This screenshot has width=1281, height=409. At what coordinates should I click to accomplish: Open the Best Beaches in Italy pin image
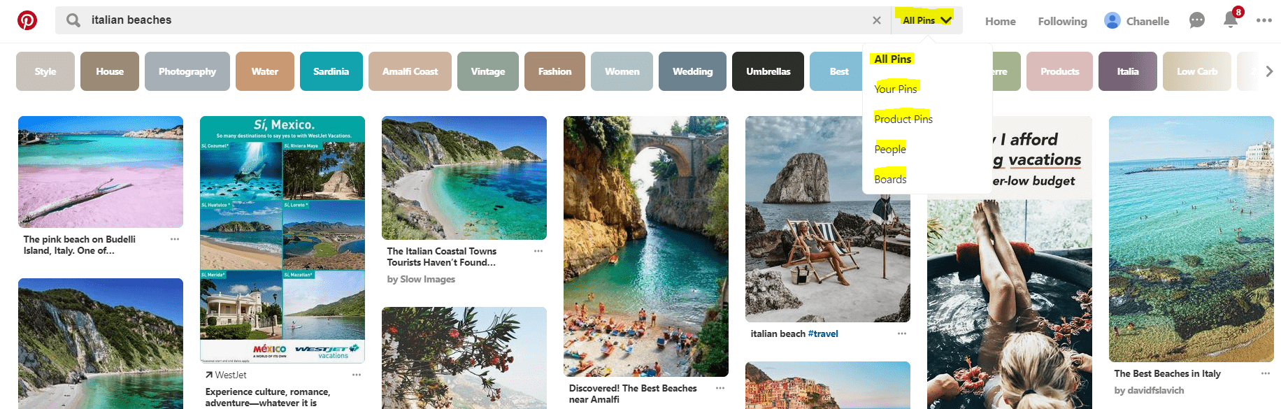(x=1191, y=238)
